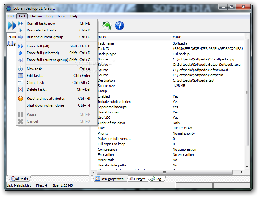Select the Setup_Softpedia.exe source path

207,65
